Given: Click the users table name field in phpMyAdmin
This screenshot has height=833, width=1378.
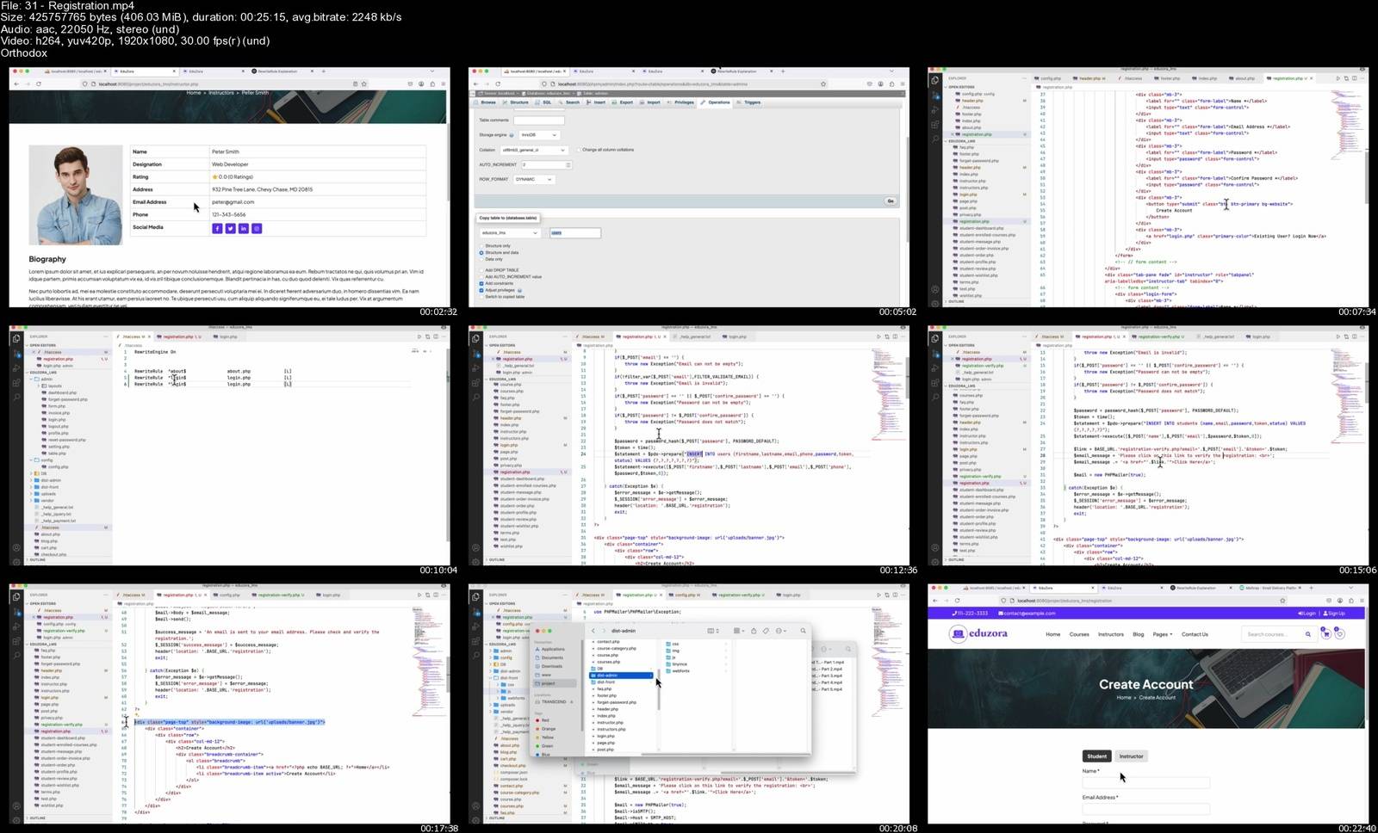Looking at the screenshot, I should click(x=574, y=233).
